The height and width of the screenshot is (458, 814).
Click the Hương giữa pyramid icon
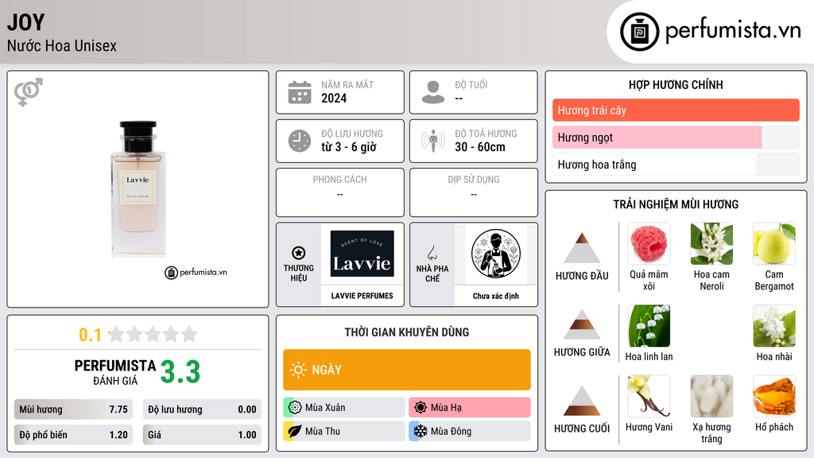pos(582,324)
